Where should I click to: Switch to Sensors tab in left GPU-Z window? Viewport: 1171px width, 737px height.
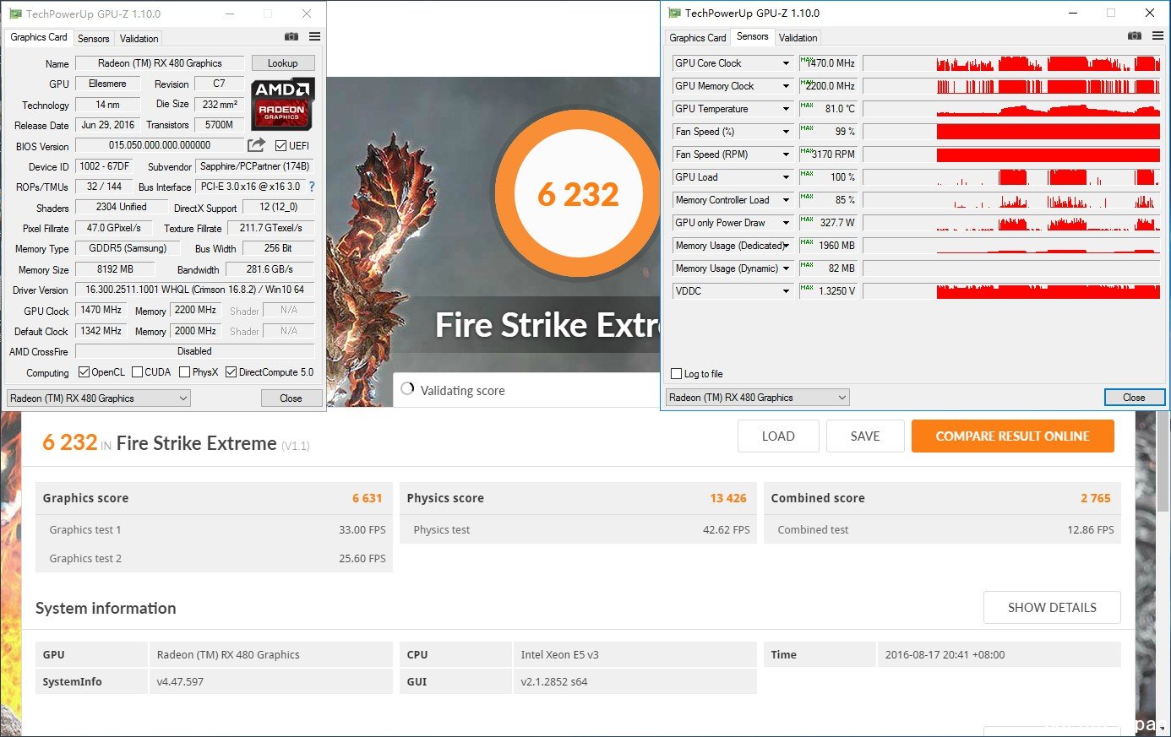[93, 39]
